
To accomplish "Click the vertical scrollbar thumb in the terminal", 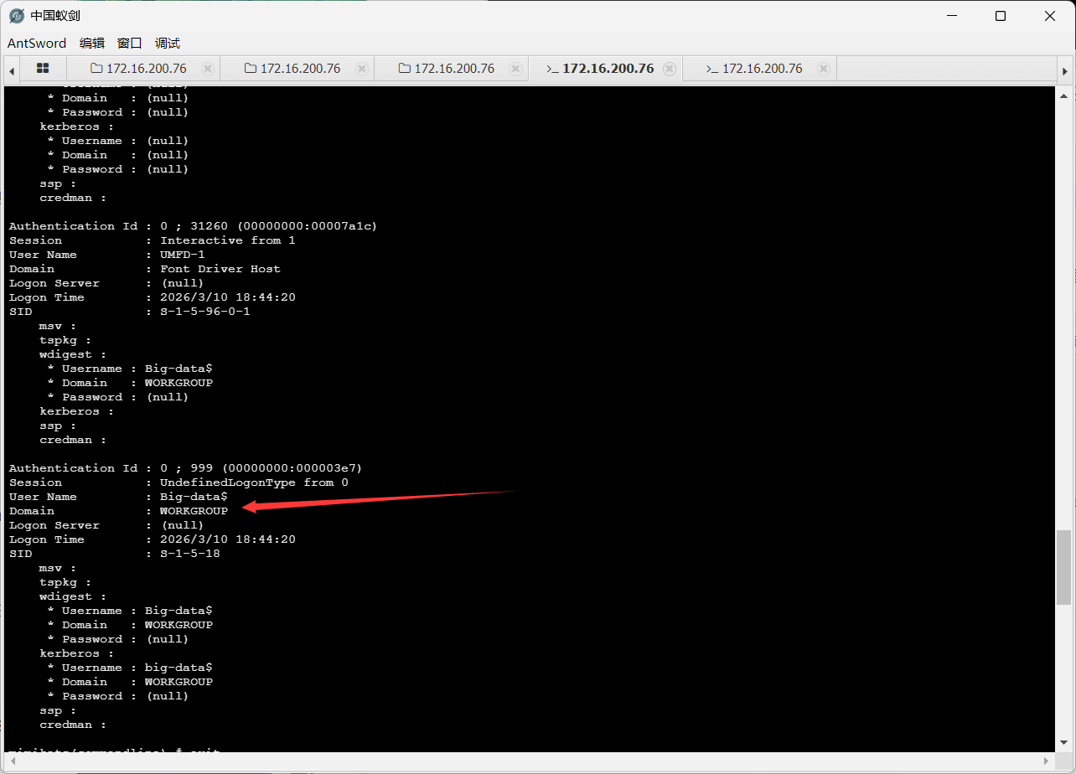I will [x=1063, y=567].
